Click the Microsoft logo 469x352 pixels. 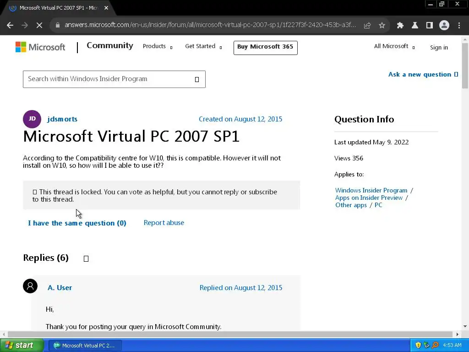(x=40, y=47)
